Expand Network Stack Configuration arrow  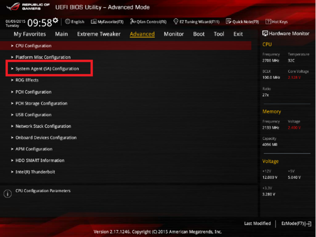click(x=12, y=126)
